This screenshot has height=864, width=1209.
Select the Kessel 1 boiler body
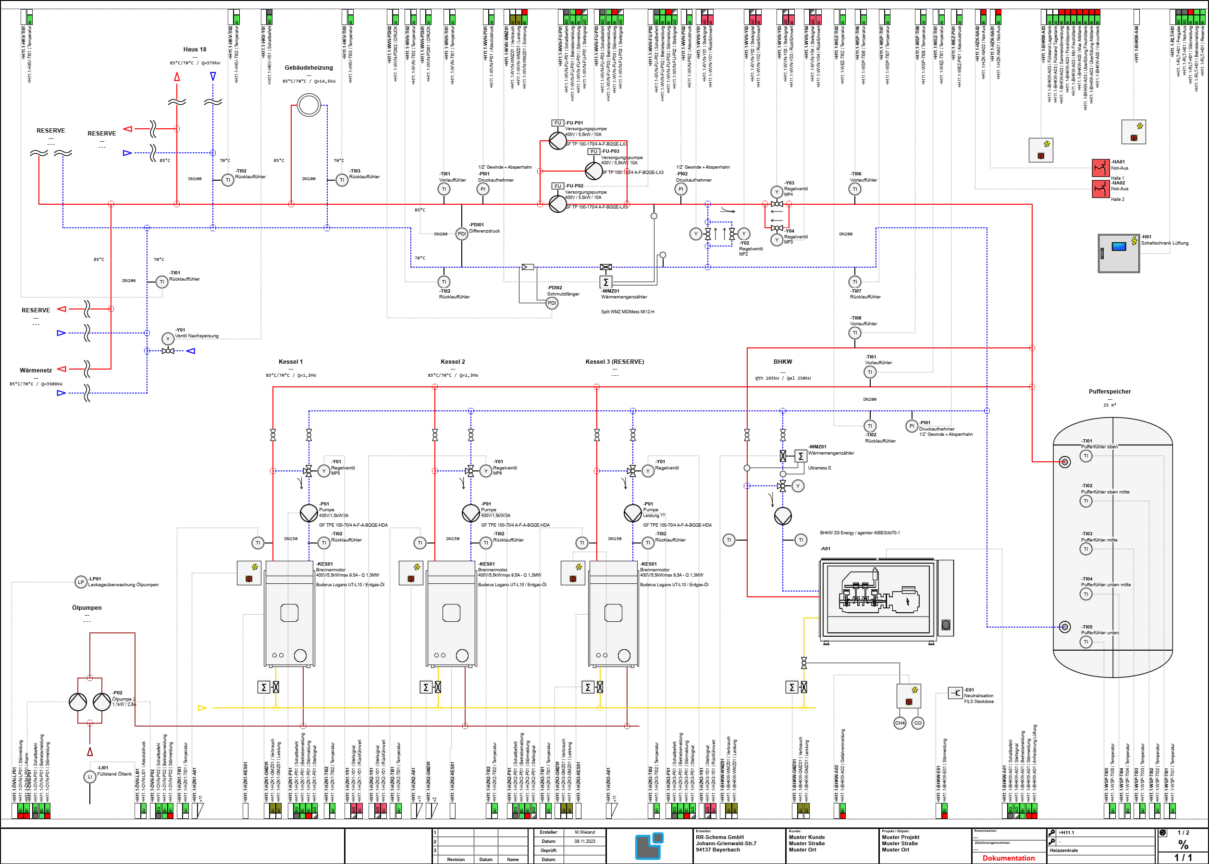click(289, 614)
